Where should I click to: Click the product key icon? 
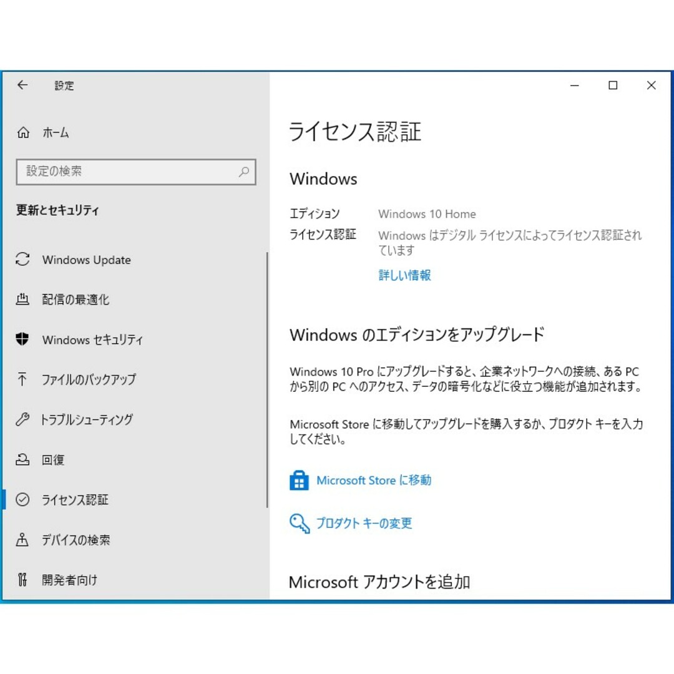(299, 523)
